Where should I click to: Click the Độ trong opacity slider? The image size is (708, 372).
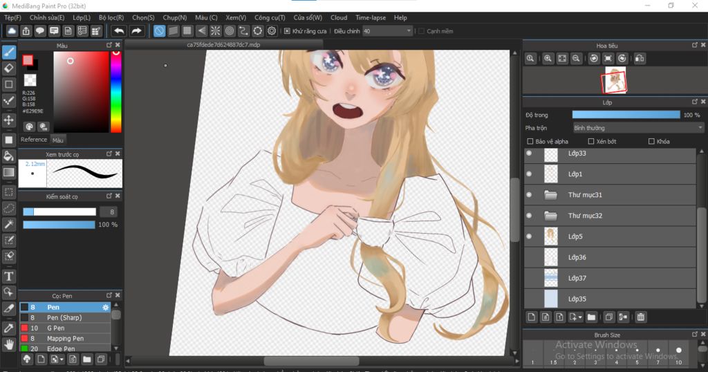(x=626, y=115)
